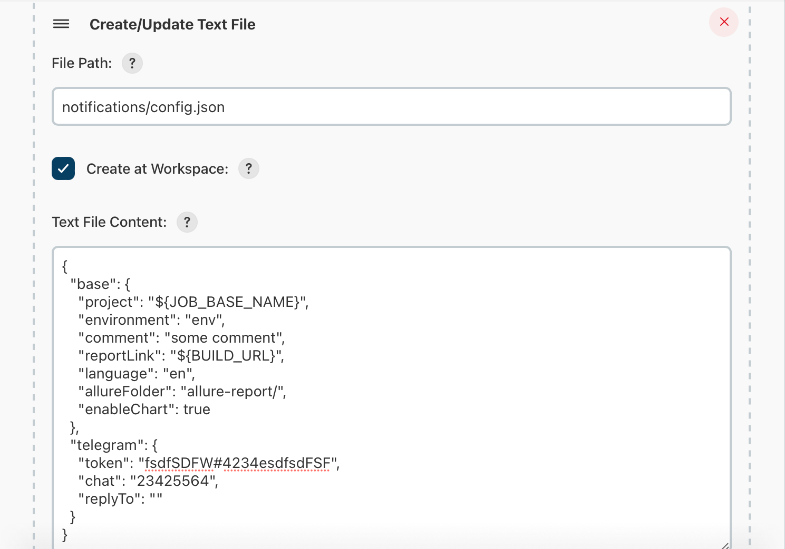The height and width of the screenshot is (549, 785).
Task: Open help for File Path
Action: point(132,63)
